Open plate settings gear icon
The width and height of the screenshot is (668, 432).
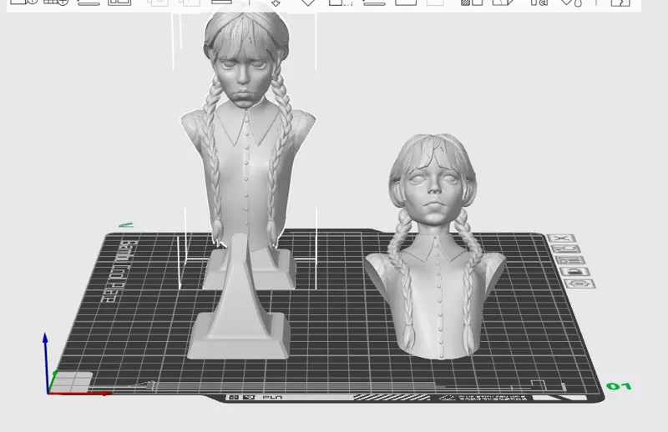click(x=579, y=283)
